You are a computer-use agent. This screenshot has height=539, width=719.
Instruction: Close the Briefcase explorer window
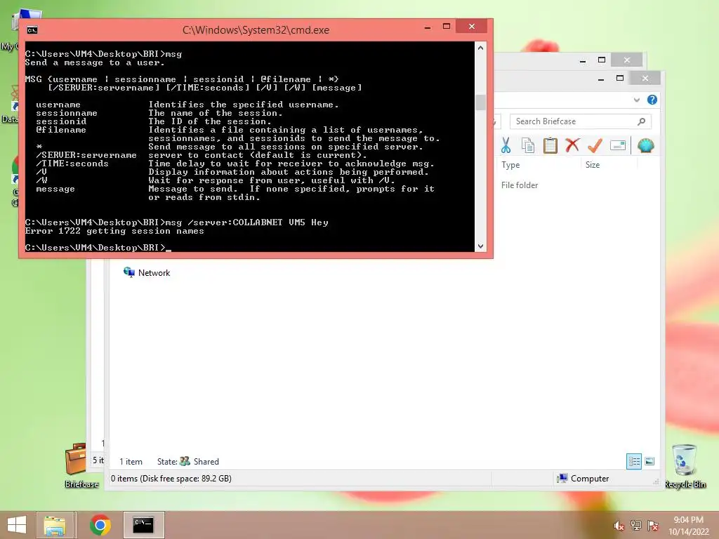click(x=645, y=79)
